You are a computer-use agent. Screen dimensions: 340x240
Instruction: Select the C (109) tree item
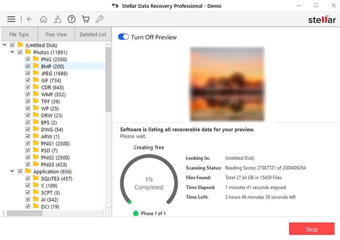49,186
